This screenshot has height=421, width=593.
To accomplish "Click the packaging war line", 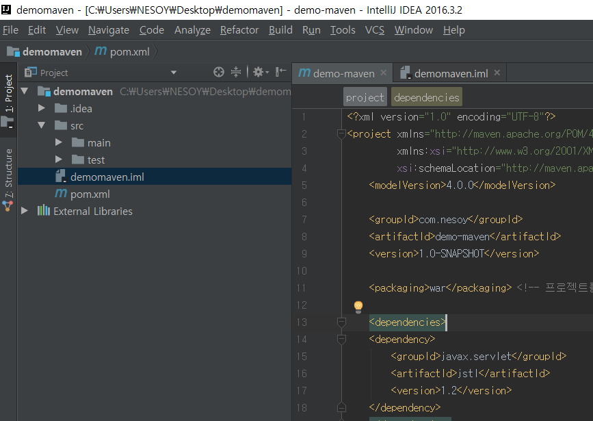I will point(440,288).
